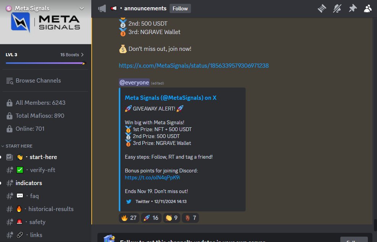Open the x.com/MetaSignals status link

pos(194,66)
